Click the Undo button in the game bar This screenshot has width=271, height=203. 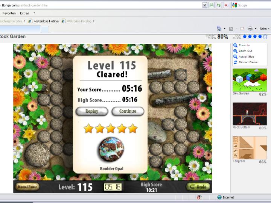click(198, 186)
